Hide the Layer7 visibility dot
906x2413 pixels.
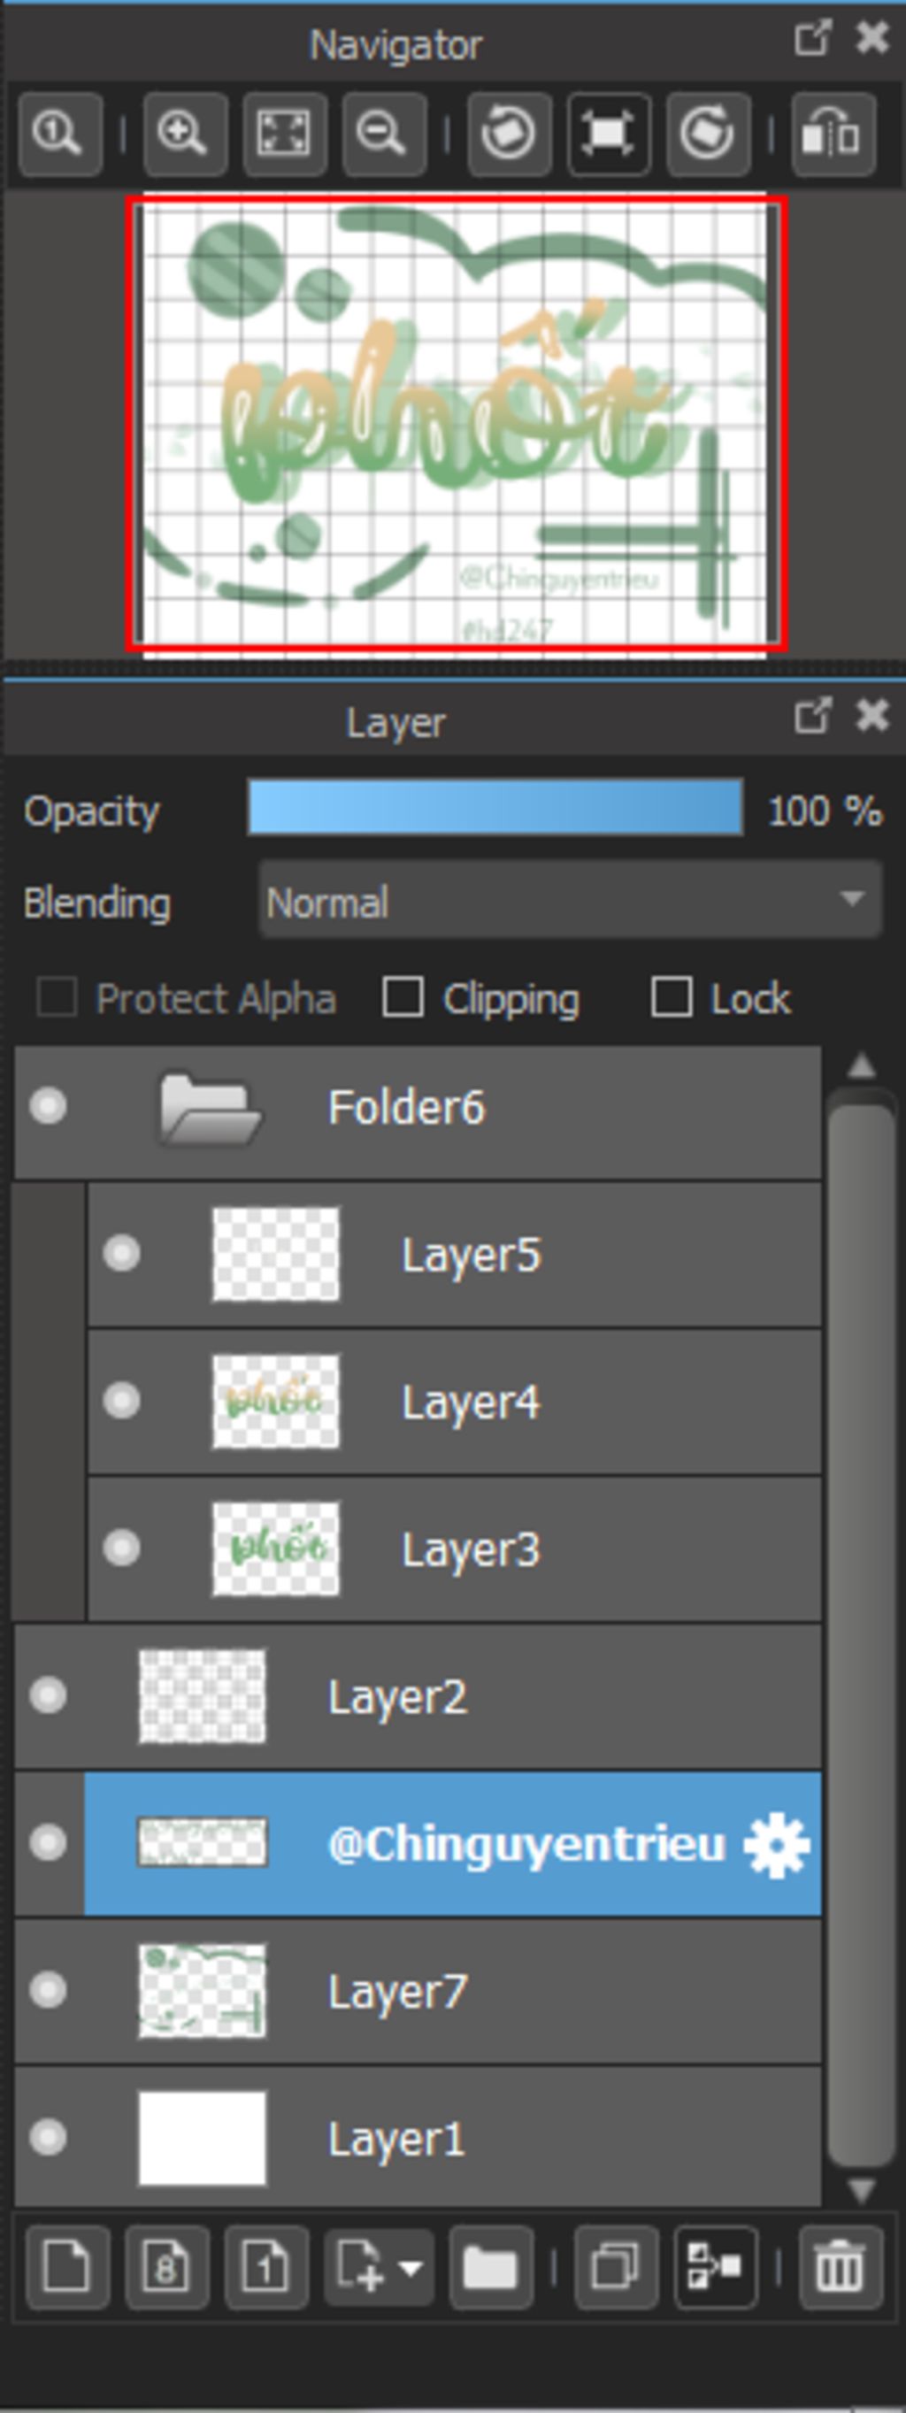(x=48, y=1991)
